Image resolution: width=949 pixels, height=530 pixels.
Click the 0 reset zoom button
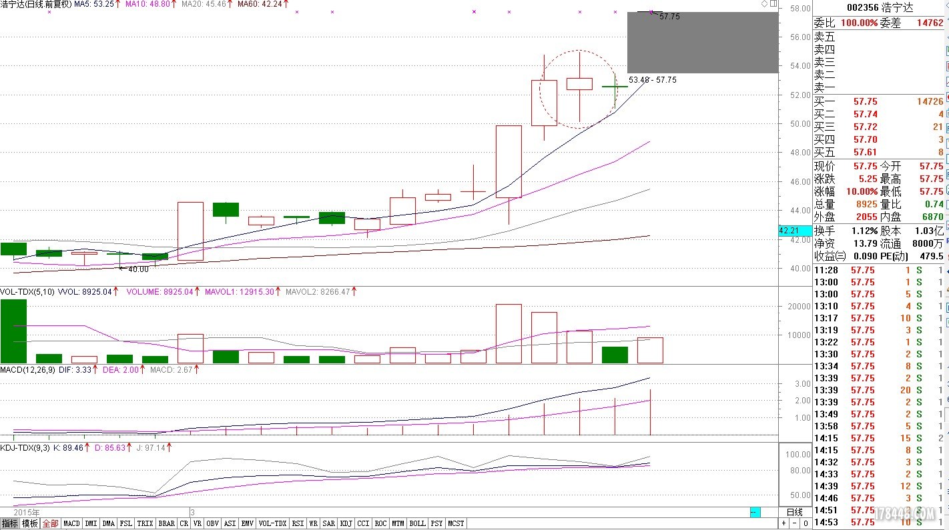point(806,524)
